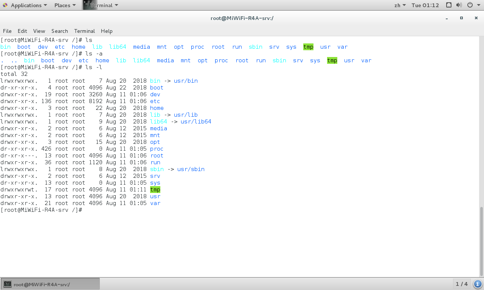Click root@MiWiFi-R4A-srv taskbar window button
This screenshot has height=290, width=484.
[x=50, y=284]
